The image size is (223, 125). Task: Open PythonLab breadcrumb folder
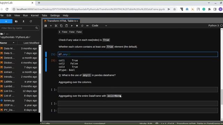(x=22, y=37)
